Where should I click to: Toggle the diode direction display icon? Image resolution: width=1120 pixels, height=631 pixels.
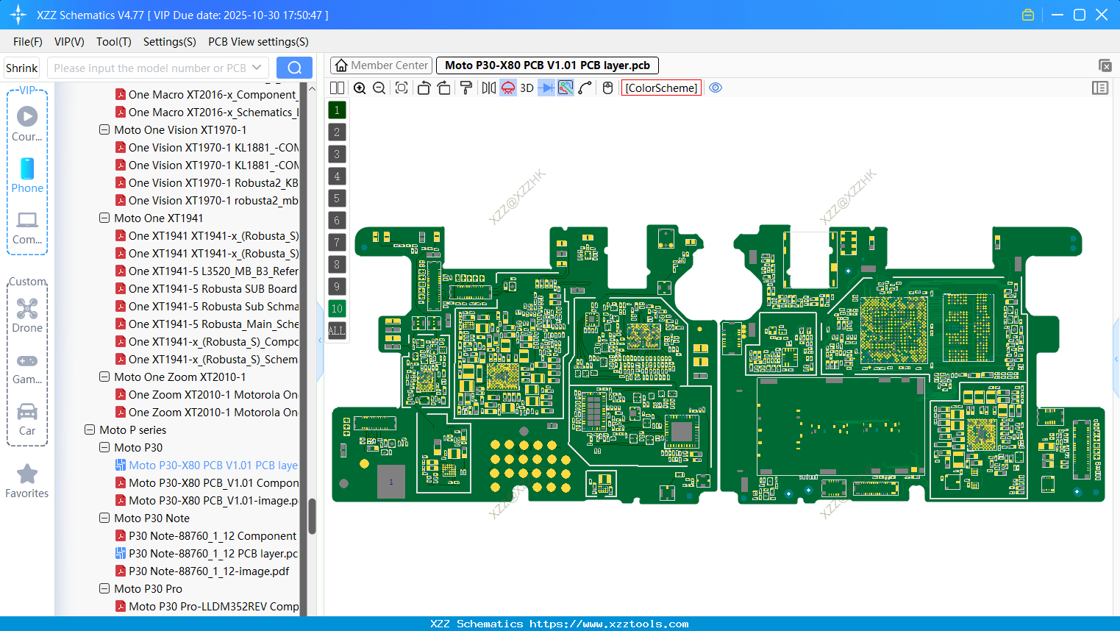point(546,88)
